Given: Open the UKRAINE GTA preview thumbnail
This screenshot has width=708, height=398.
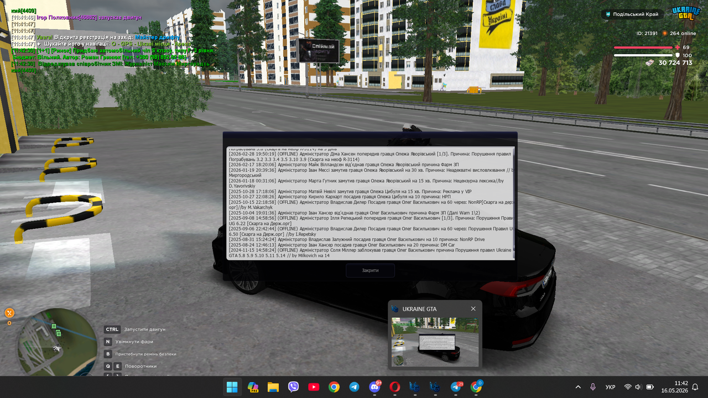Looking at the screenshot, I should click(435, 342).
